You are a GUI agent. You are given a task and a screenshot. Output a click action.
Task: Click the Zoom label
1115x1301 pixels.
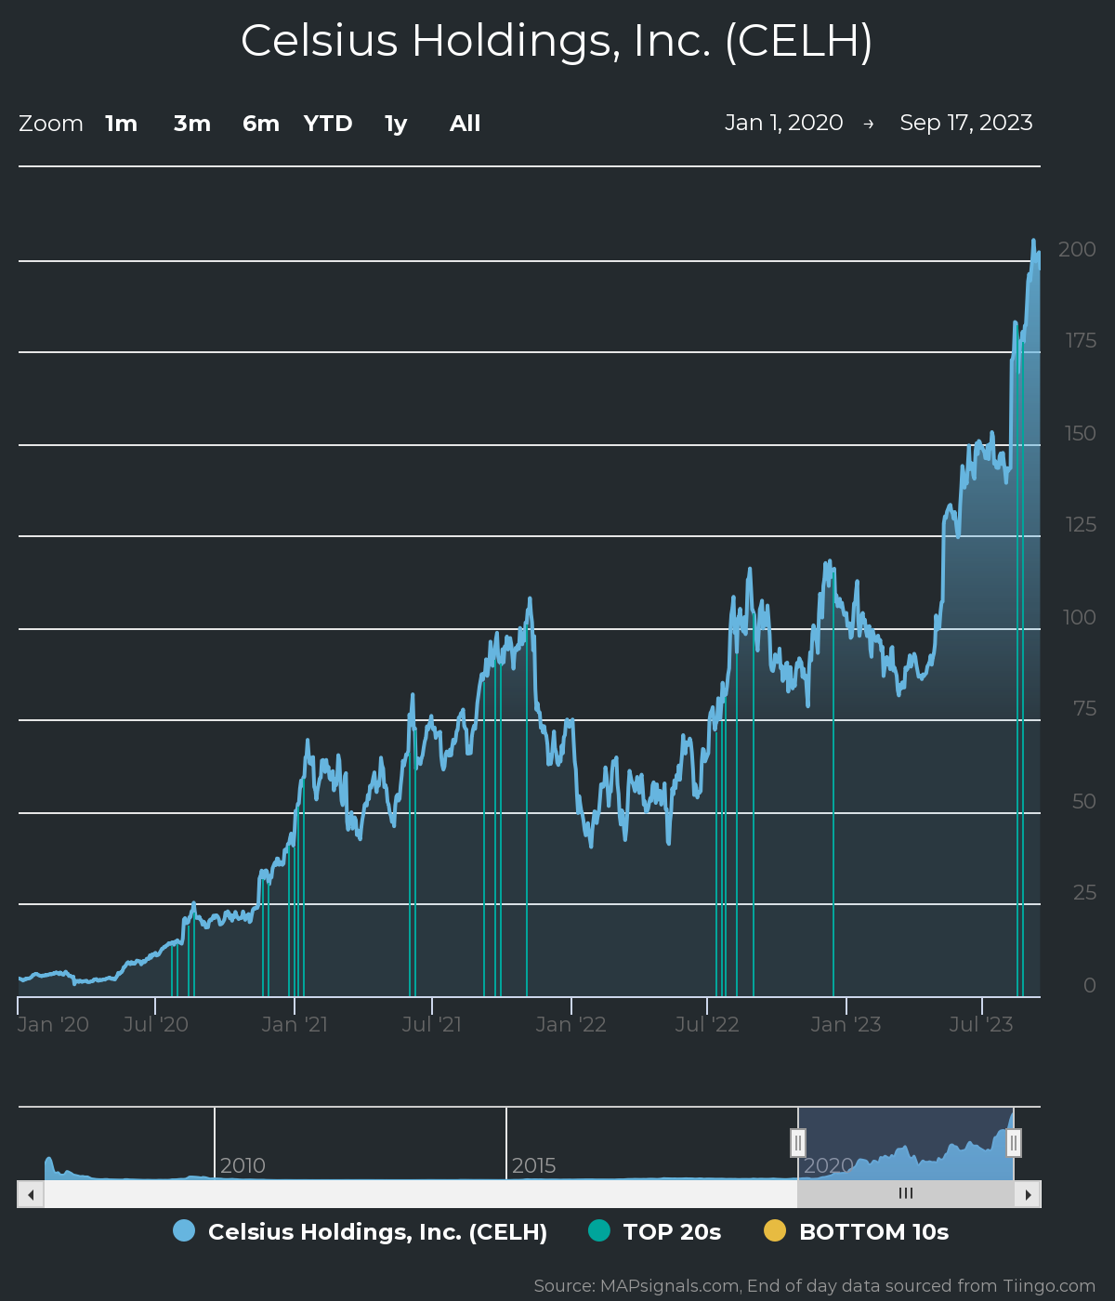pyautogui.click(x=51, y=124)
